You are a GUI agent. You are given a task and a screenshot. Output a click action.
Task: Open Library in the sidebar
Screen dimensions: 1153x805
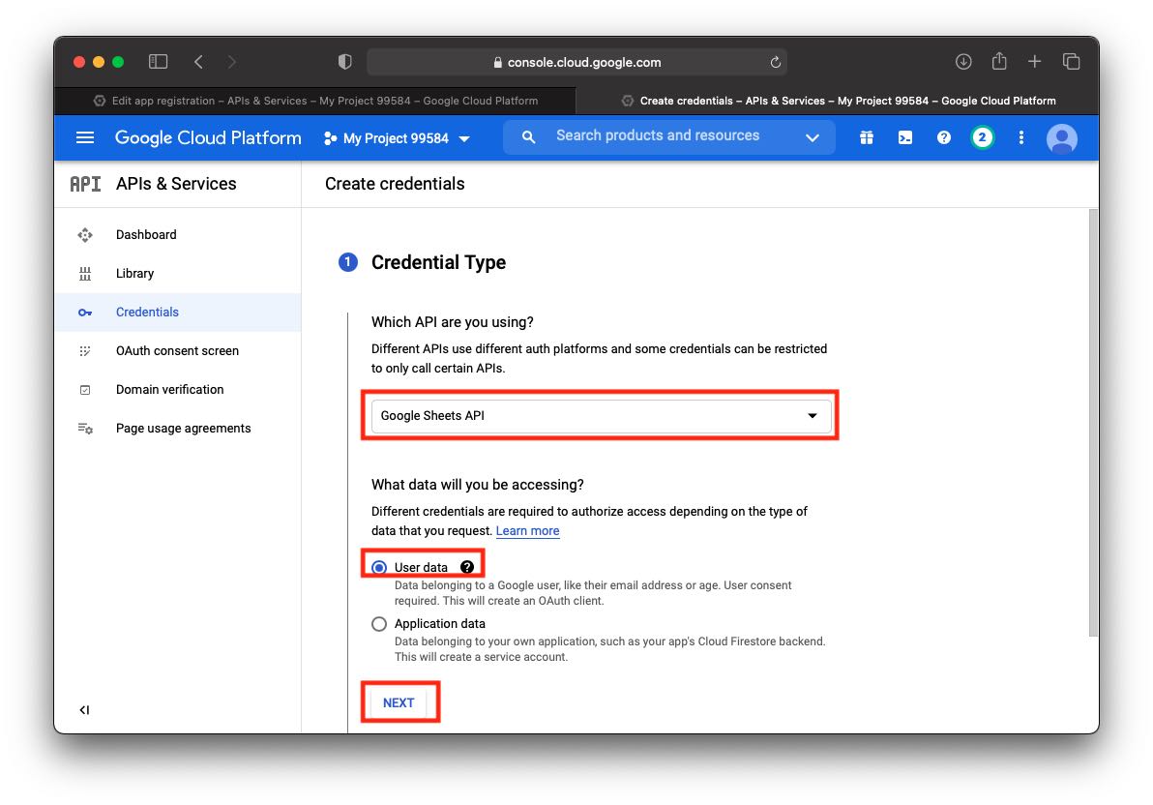click(x=135, y=274)
